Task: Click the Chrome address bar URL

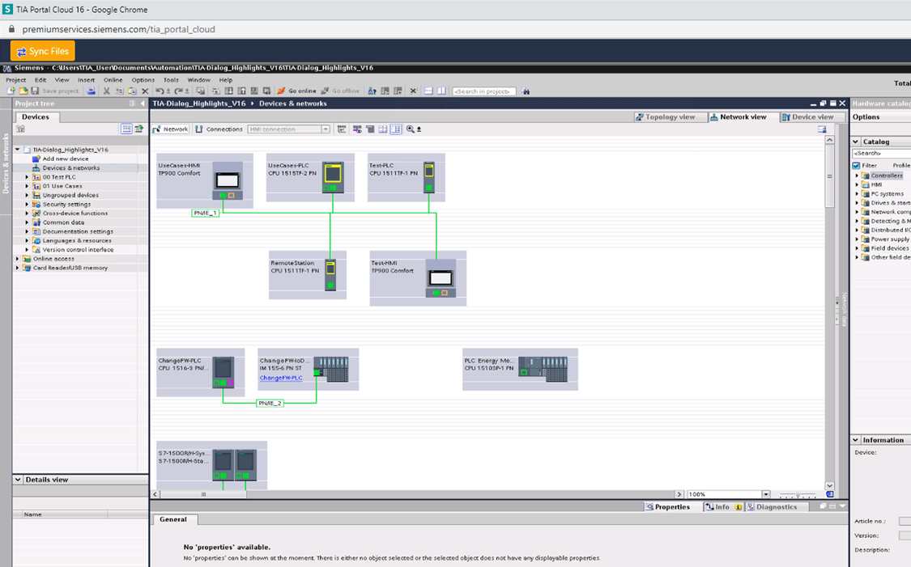Action: tap(118, 29)
